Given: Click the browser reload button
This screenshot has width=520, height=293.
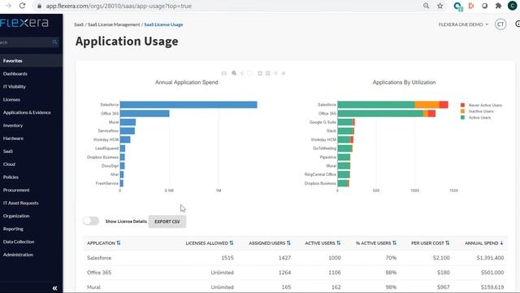Looking at the screenshot, I should point(22,6).
